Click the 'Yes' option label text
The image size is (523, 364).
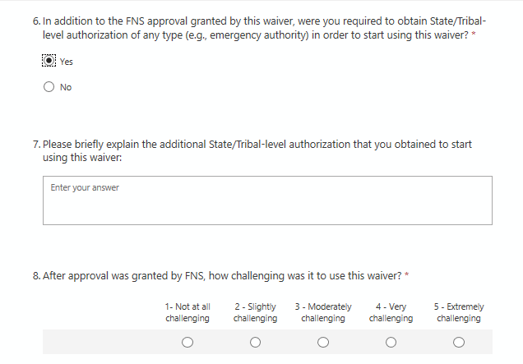click(x=67, y=62)
